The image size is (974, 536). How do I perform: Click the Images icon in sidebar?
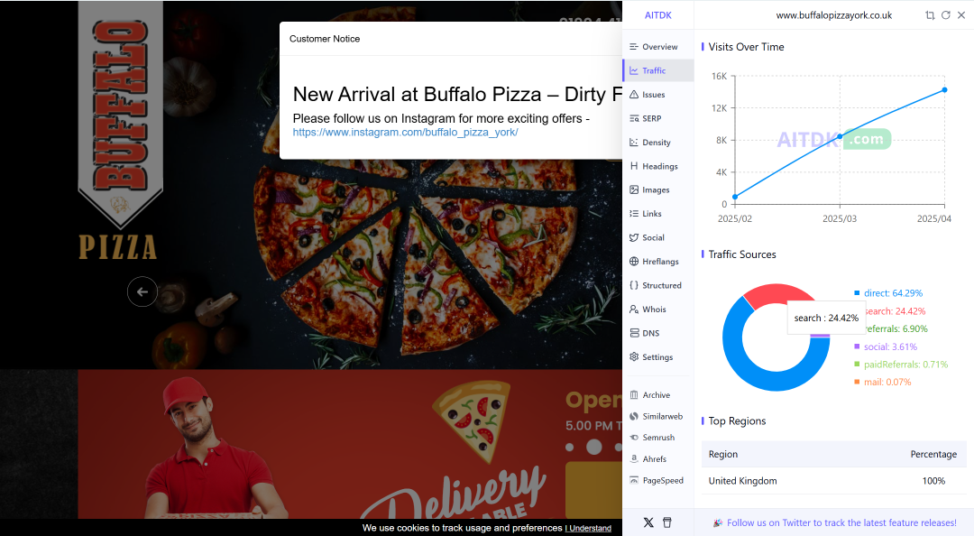[x=634, y=189]
